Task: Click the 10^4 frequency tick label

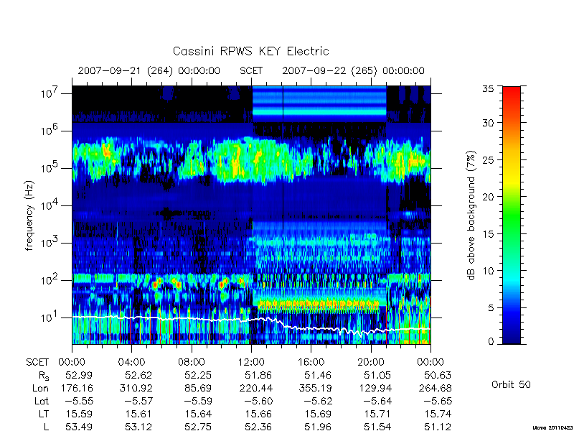Action: click(x=50, y=205)
